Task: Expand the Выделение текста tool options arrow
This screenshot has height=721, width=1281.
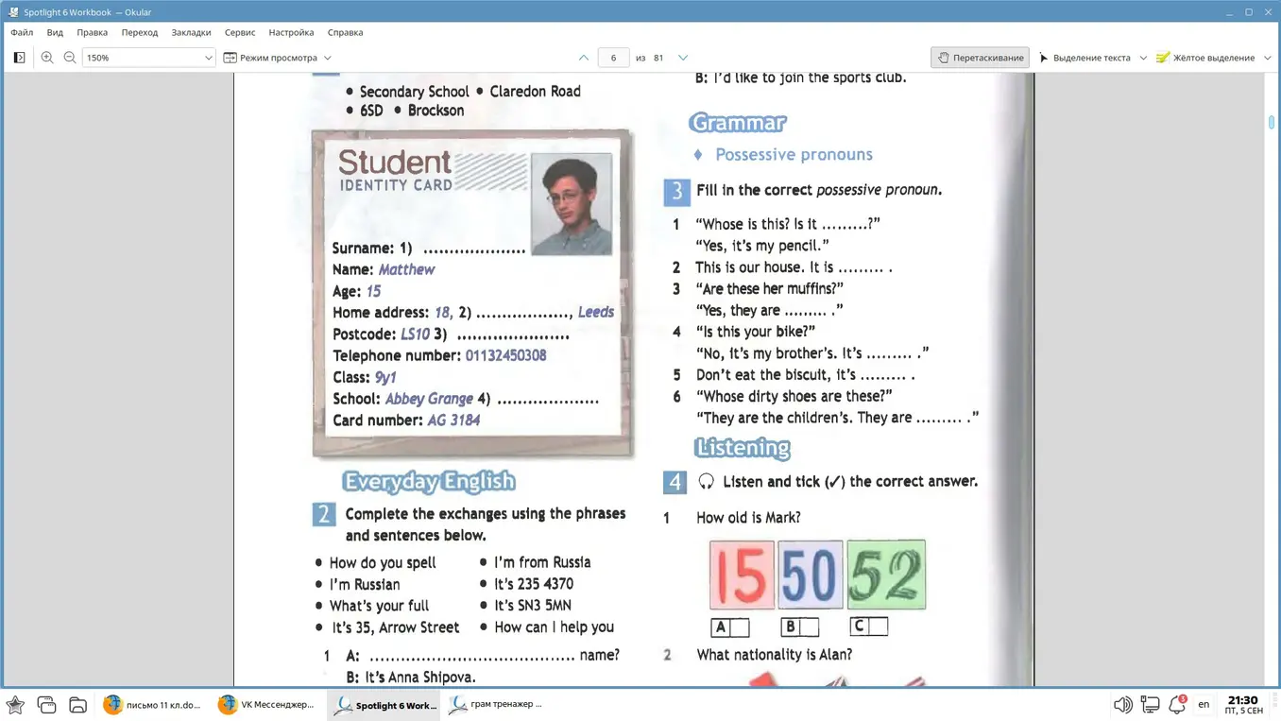Action: click(1143, 58)
